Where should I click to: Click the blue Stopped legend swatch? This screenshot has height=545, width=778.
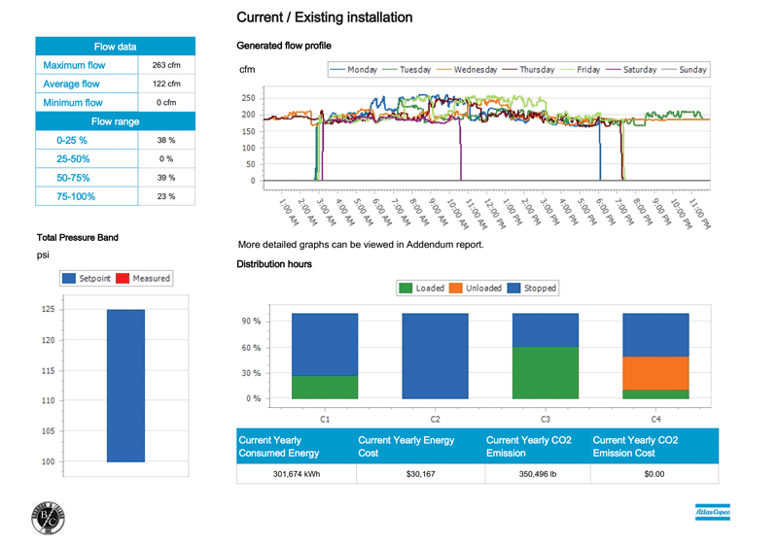pyautogui.click(x=514, y=288)
